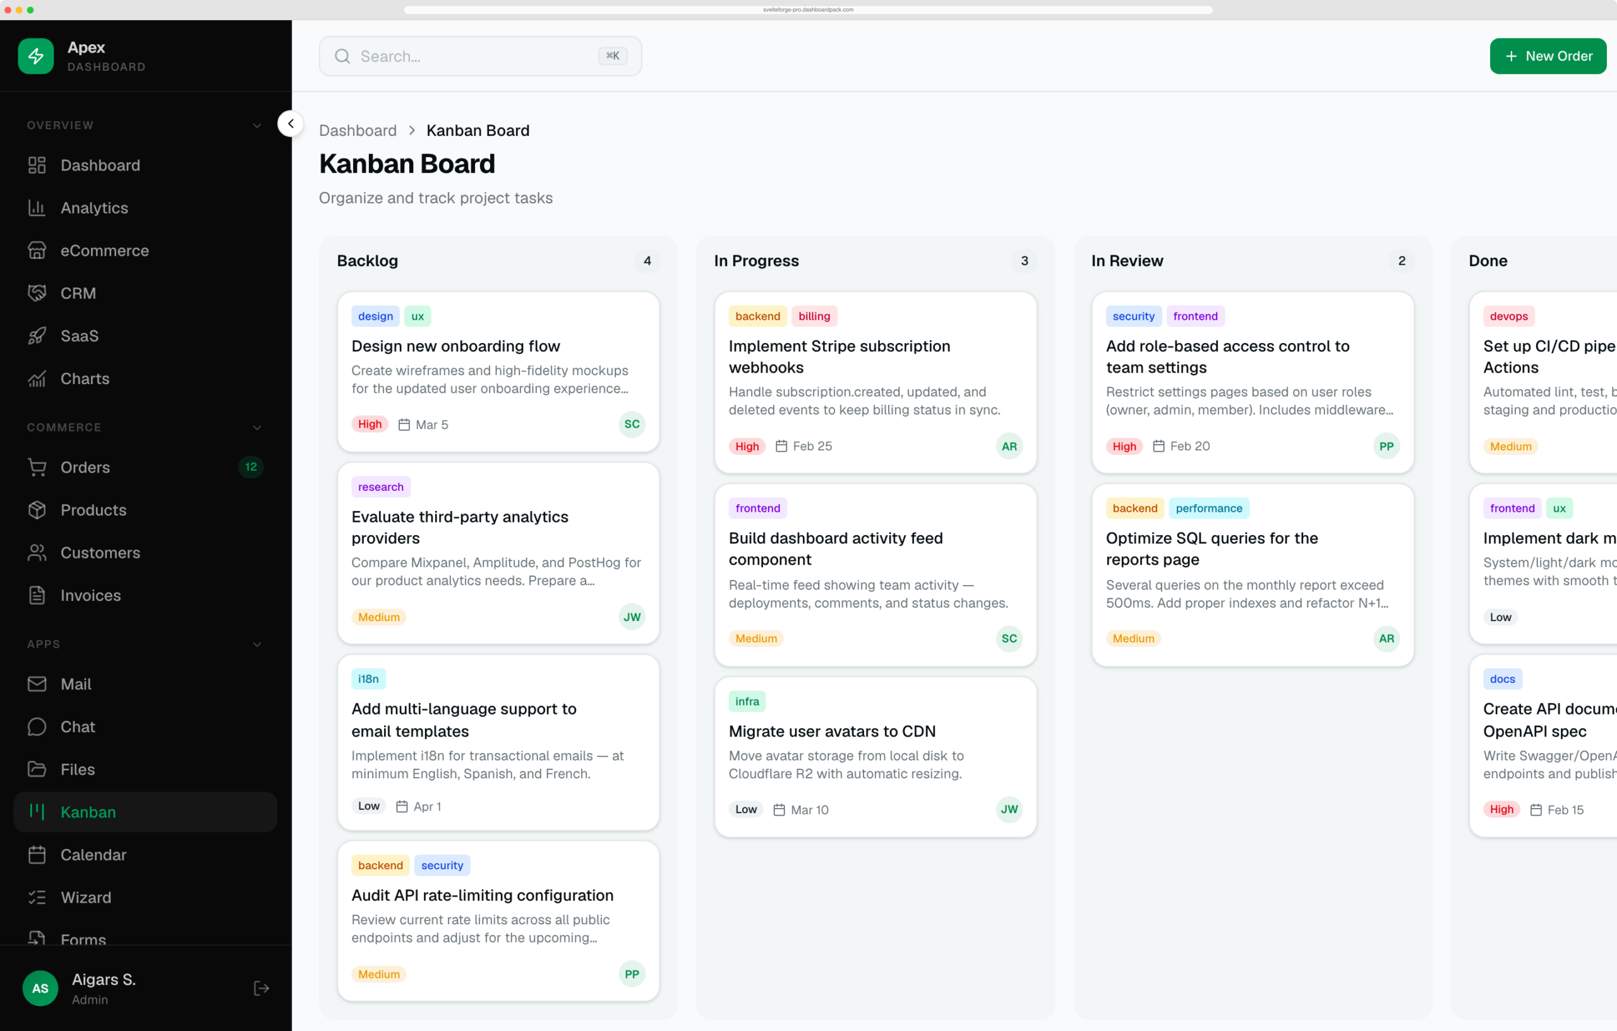Image resolution: width=1617 pixels, height=1031 pixels.
Task: Click the Kanban columns icon
Action: tap(37, 812)
